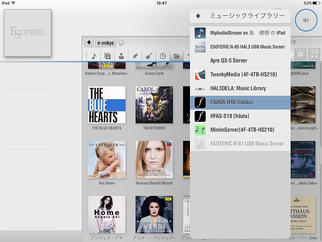Browse by songs with the music note icon
Viewport: 322px width, 242px height.
click(x=94, y=56)
